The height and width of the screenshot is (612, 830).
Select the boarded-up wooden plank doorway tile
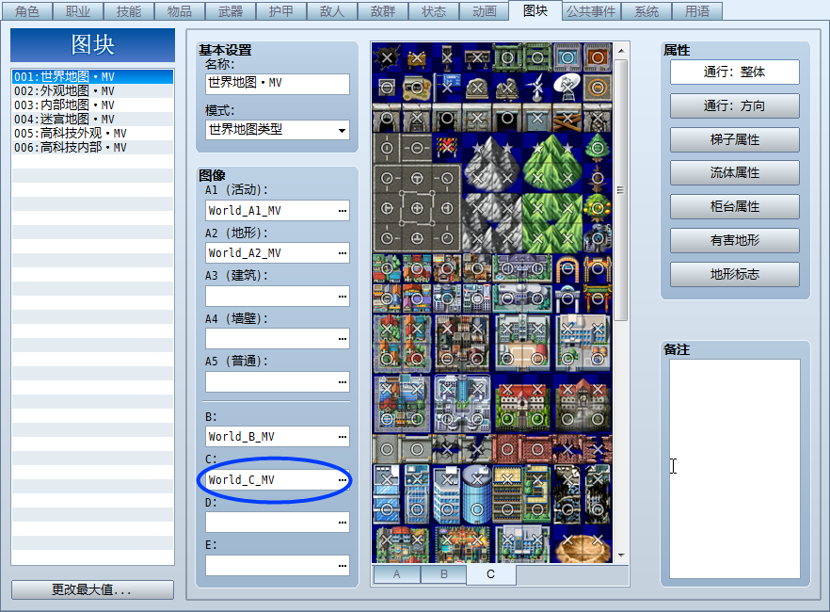coord(567,118)
